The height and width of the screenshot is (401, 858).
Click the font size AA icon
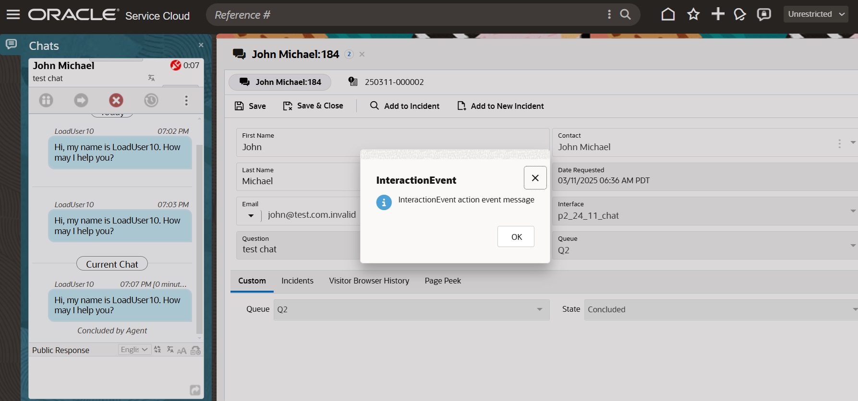coord(181,351)
